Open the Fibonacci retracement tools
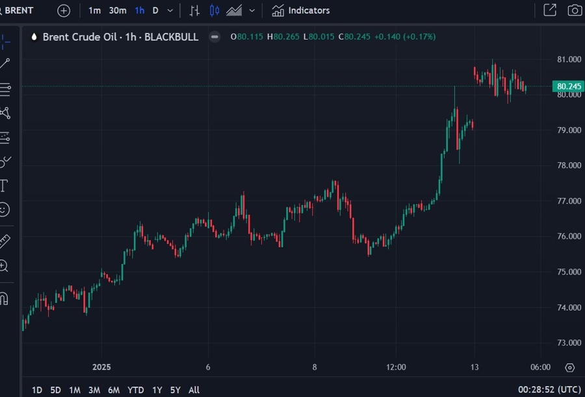 (x=5, y=89)
